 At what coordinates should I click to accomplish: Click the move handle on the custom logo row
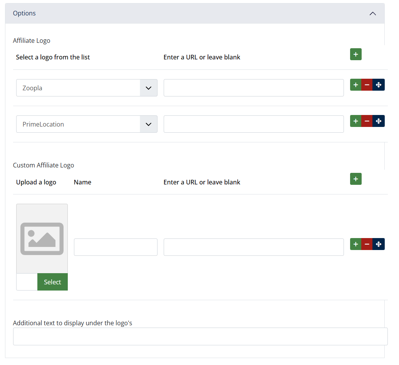379,244
